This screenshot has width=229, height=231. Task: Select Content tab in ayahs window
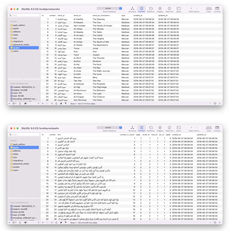tap(141, 129)
